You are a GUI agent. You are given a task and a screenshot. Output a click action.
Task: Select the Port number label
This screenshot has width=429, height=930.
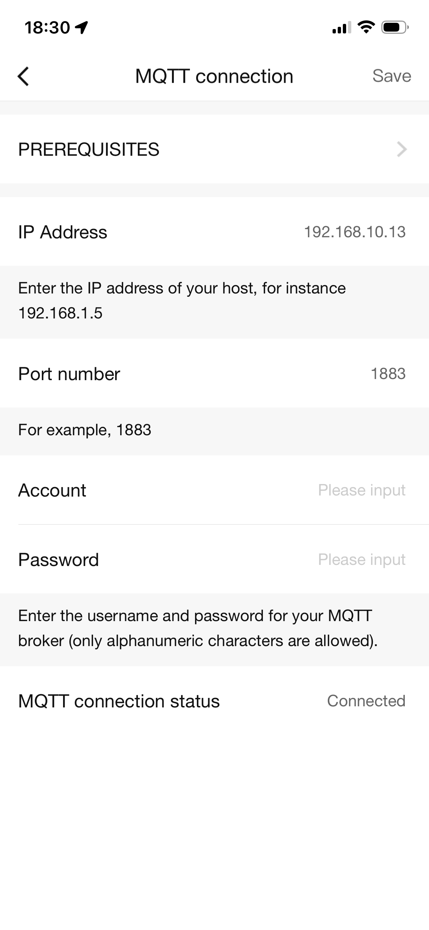coord(69,374)
